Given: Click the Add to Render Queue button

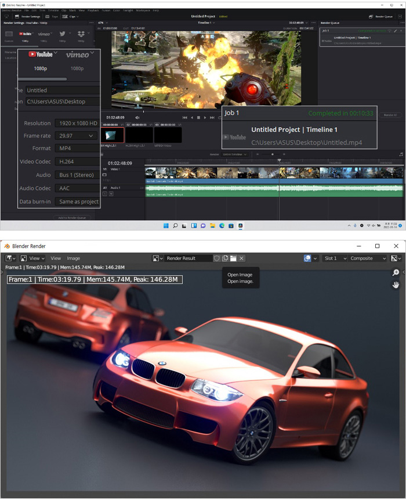Looking at the screenshot, I should pos(72,218).
